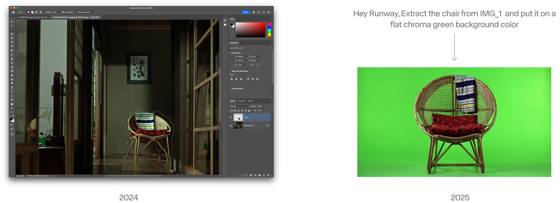Flip horizontal icon in Transform section
Viewport: 560px width, 203px height.
(252, 65)
